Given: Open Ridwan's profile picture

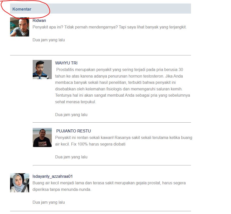Looking at the screenshot, I should pos(20,27).
